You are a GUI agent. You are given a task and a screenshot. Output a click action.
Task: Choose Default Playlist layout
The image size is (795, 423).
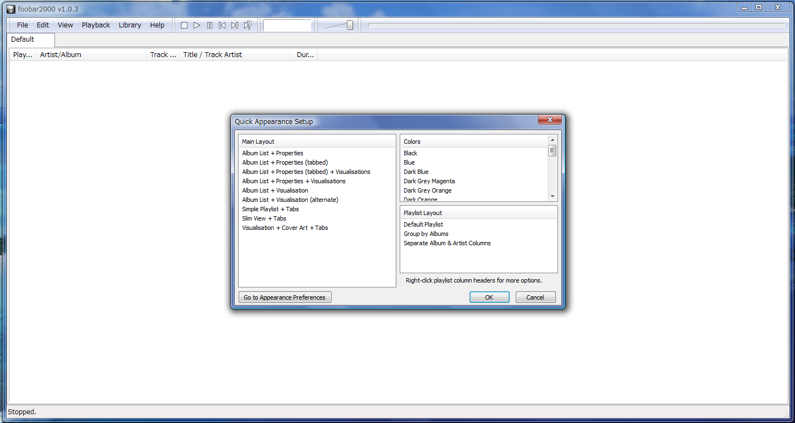point(423,224)
